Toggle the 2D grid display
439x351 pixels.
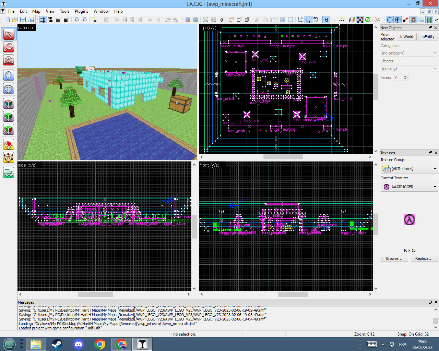pyautogui.click(x=43, y=20)
